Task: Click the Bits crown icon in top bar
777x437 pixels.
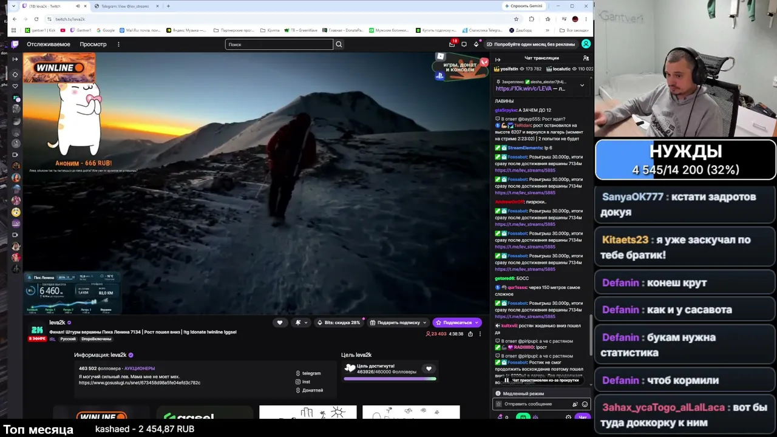Action: [x=476, y=44]
